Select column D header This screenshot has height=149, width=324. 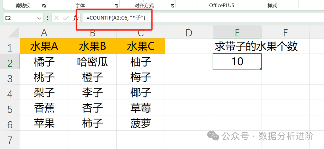coord(189,32)
